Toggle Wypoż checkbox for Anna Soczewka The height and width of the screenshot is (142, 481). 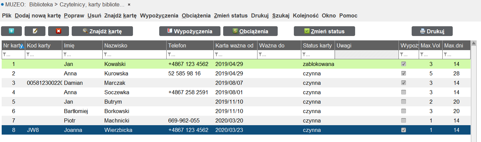[x=404, y=92]
